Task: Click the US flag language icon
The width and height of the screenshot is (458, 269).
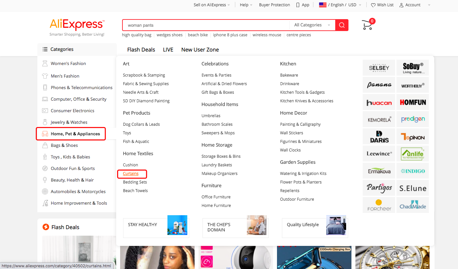Action: coord(323,5)
